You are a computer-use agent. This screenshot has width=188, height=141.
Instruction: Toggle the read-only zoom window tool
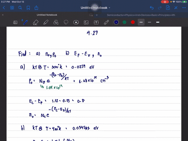coord(15,22)
